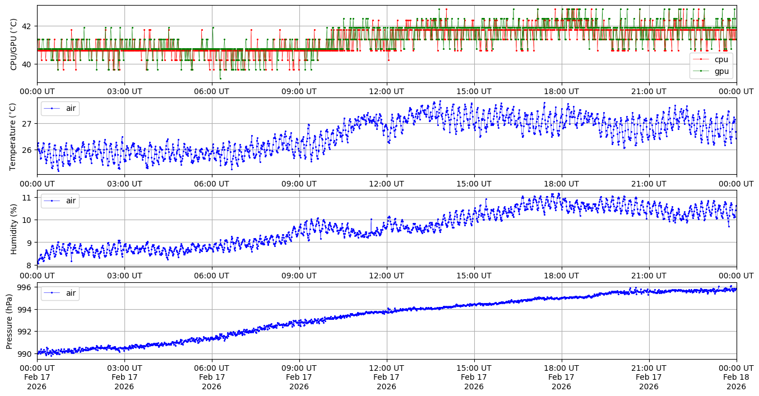The height and width of the screenshot is (396, 759).
Task: Click the 18:00 UT Feb 17 2026 bottom tick label
Action: (561, 377)
